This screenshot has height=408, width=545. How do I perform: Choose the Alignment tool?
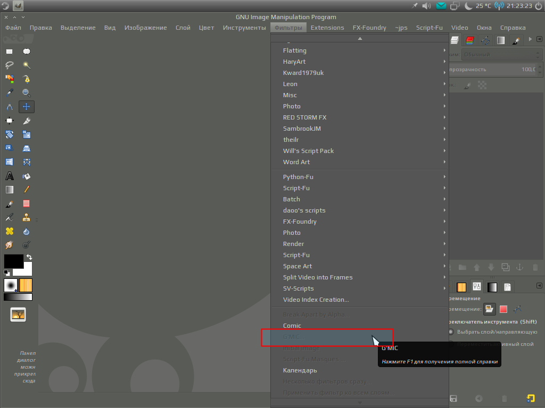click(10, 121)
